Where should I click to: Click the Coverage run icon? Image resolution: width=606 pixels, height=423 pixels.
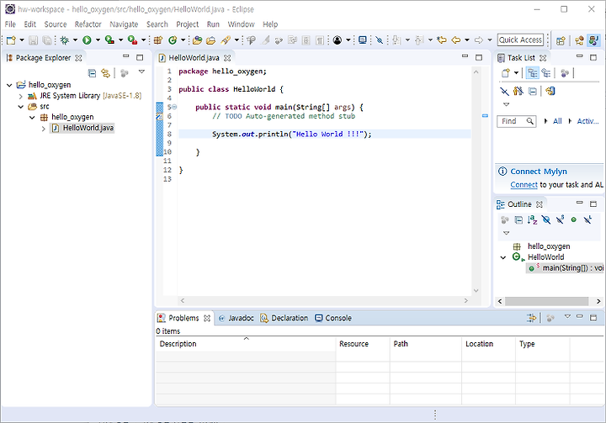coord(109,40)
